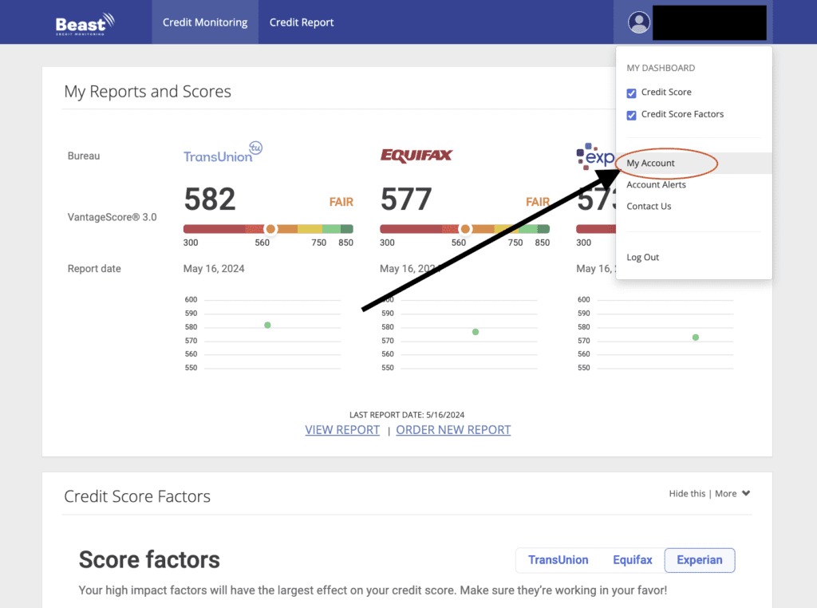Select the Experian bureau logo
817x608 pixels.
coord(594,156)
